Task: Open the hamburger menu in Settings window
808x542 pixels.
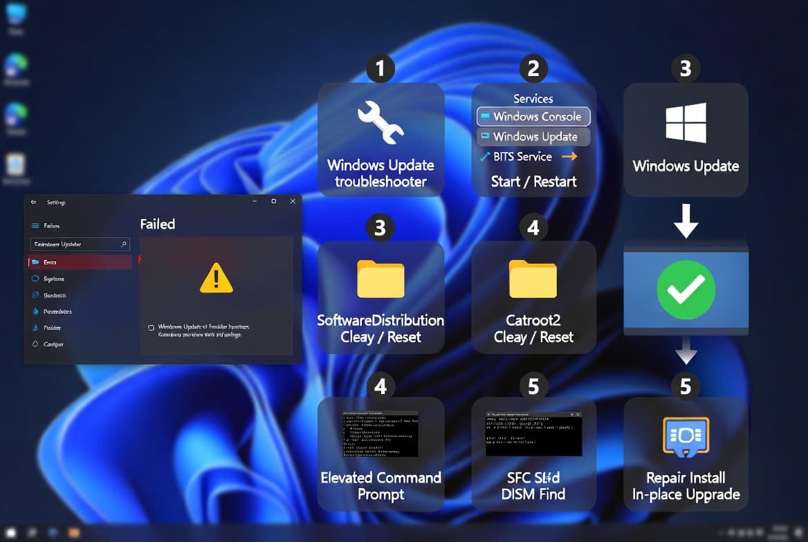Action: (35, 225)
